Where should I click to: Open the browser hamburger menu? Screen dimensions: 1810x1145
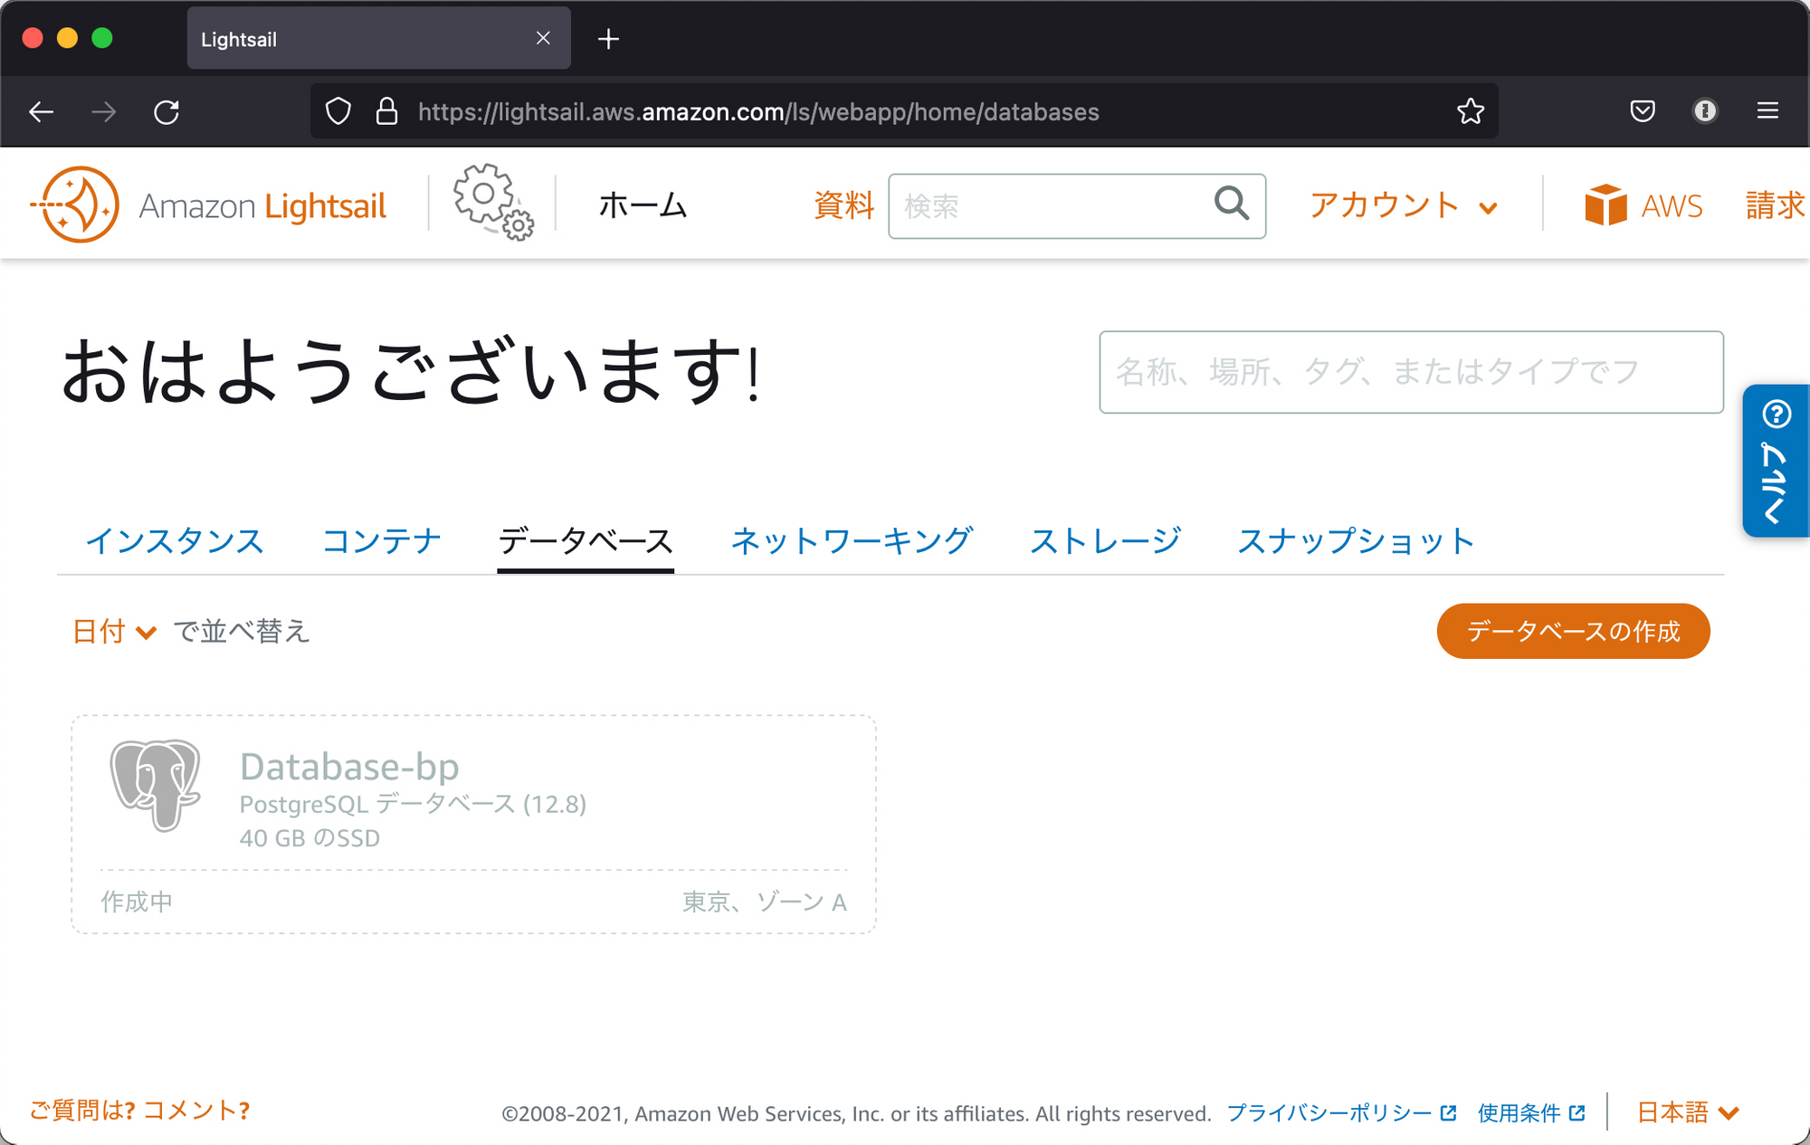click(x=1767, y=111)
